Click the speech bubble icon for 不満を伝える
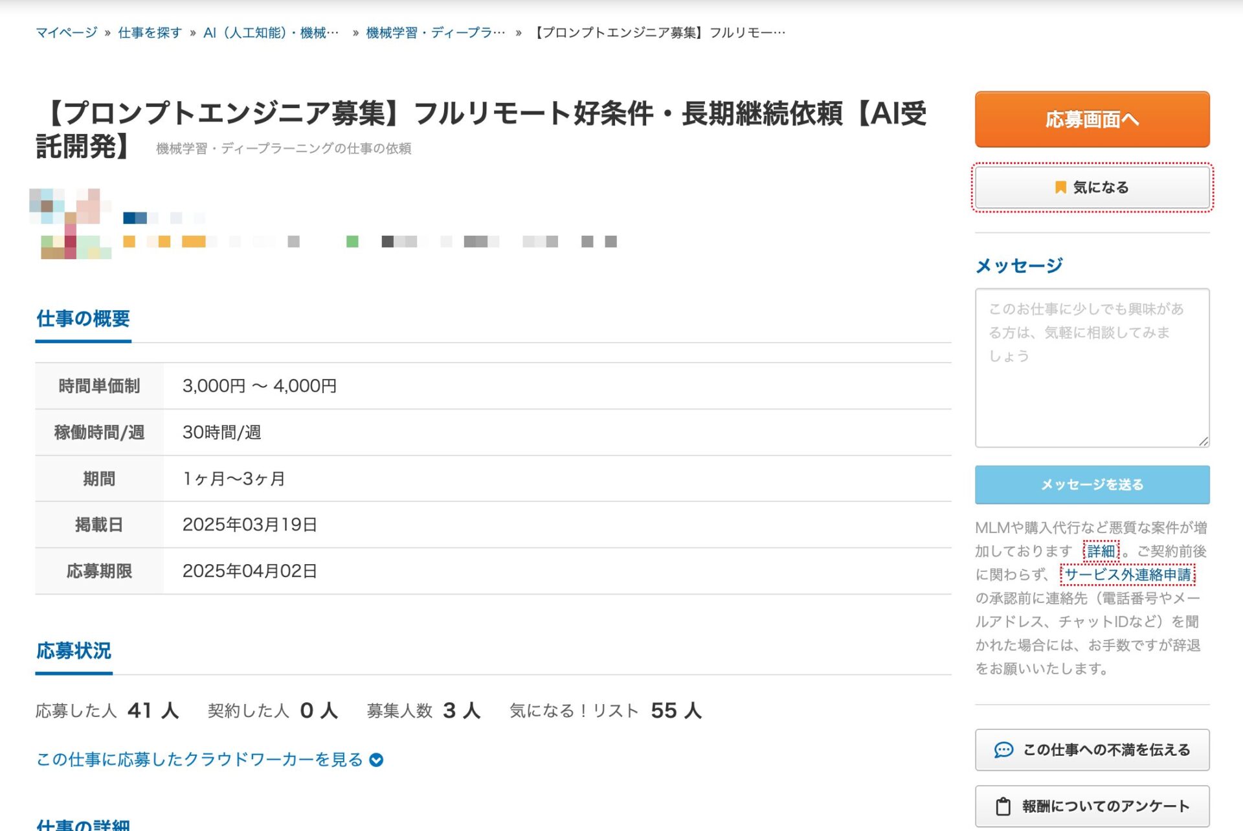 click(1003, 750)
